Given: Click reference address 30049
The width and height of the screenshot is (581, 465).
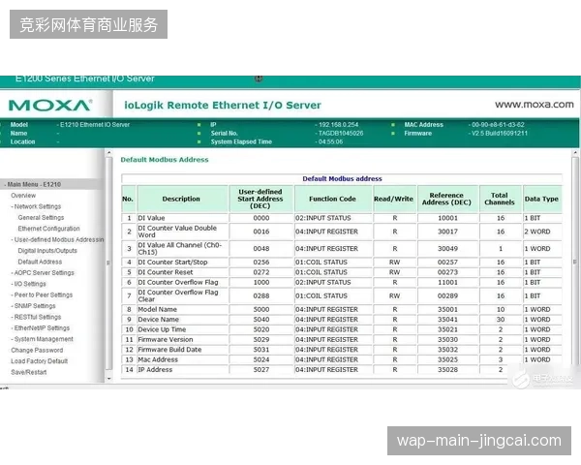Looking at the screenshot, I should 447,248.
